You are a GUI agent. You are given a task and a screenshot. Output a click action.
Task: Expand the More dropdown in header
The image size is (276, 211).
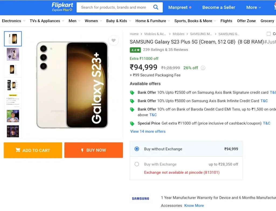coord(253,7)
